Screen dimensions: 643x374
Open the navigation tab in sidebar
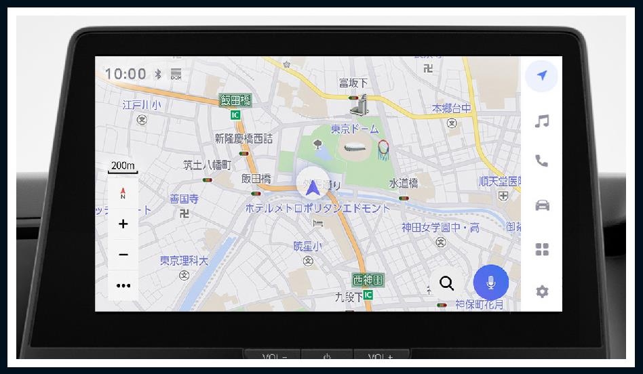click(x=541, y=76)
